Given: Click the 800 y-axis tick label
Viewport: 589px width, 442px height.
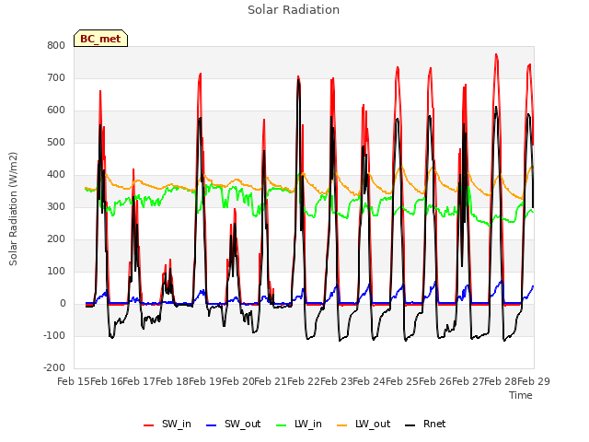Looking at the screenshot, I should click(56, 45).
